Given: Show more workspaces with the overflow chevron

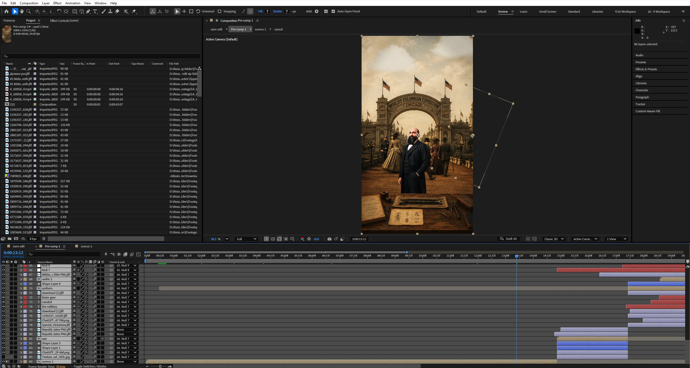Looking at the screenshot, I should [x=683, y=11].
